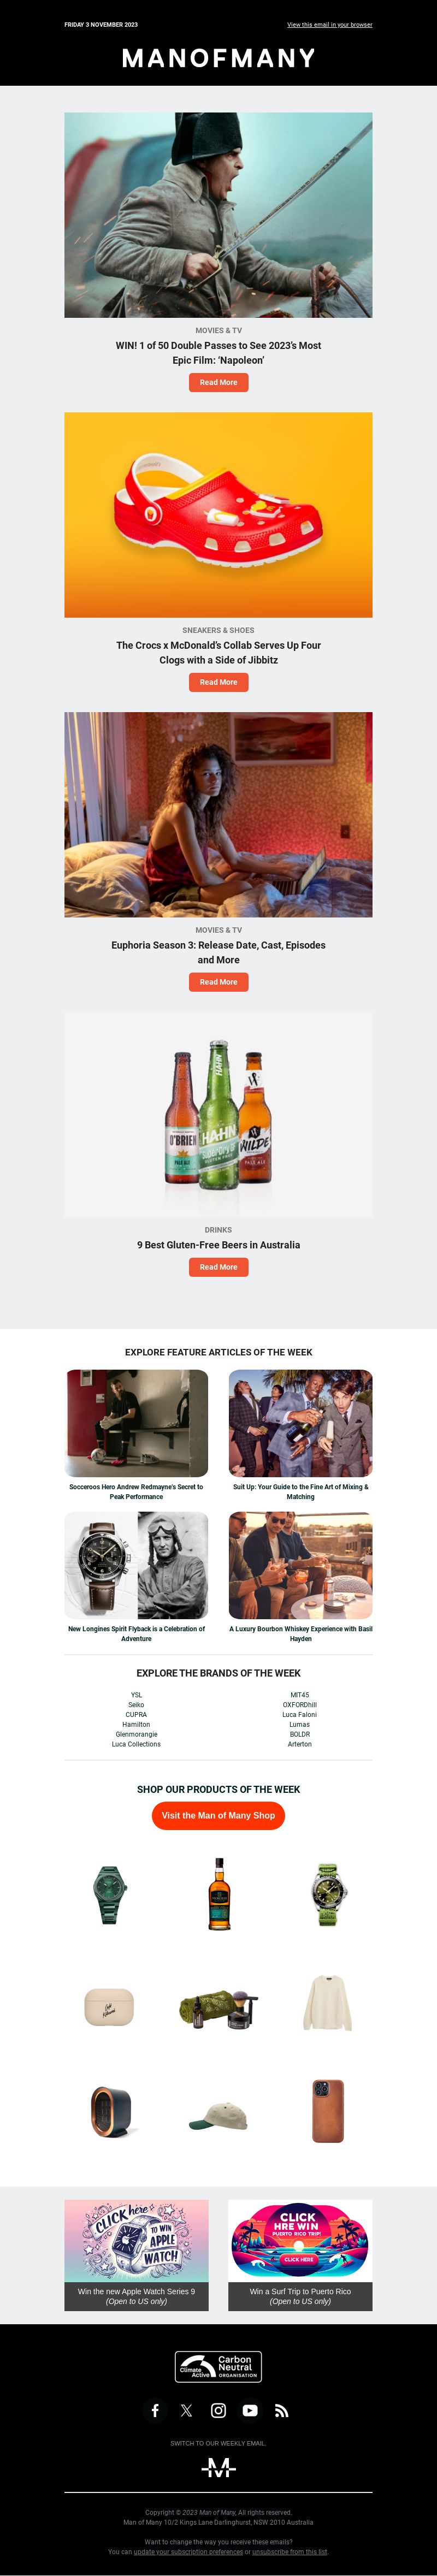Click Read More under Napoleon article

tap(218, 382)
